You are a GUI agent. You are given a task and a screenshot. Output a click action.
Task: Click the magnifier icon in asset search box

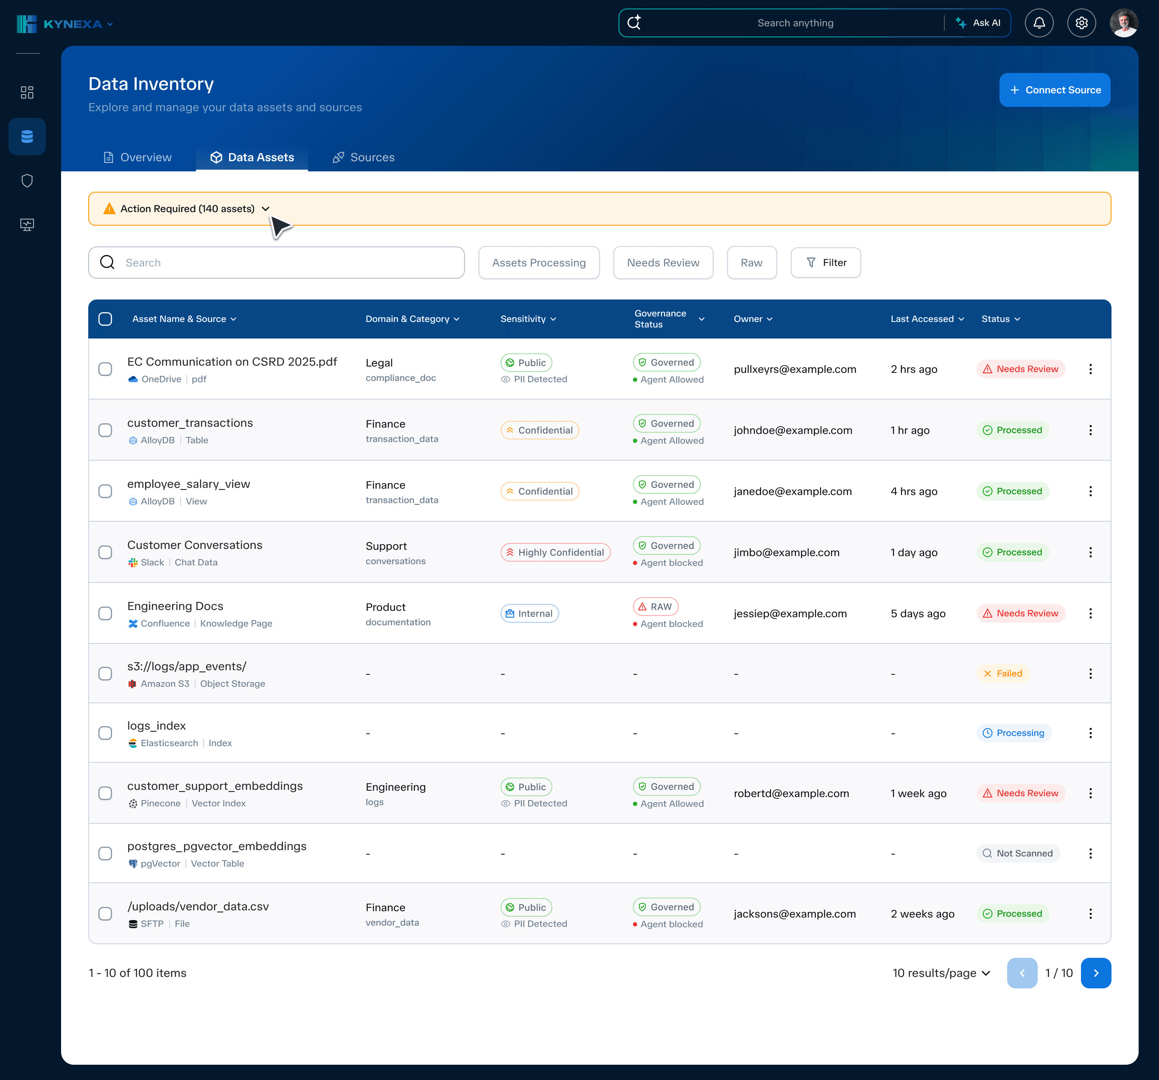(107, 262)
